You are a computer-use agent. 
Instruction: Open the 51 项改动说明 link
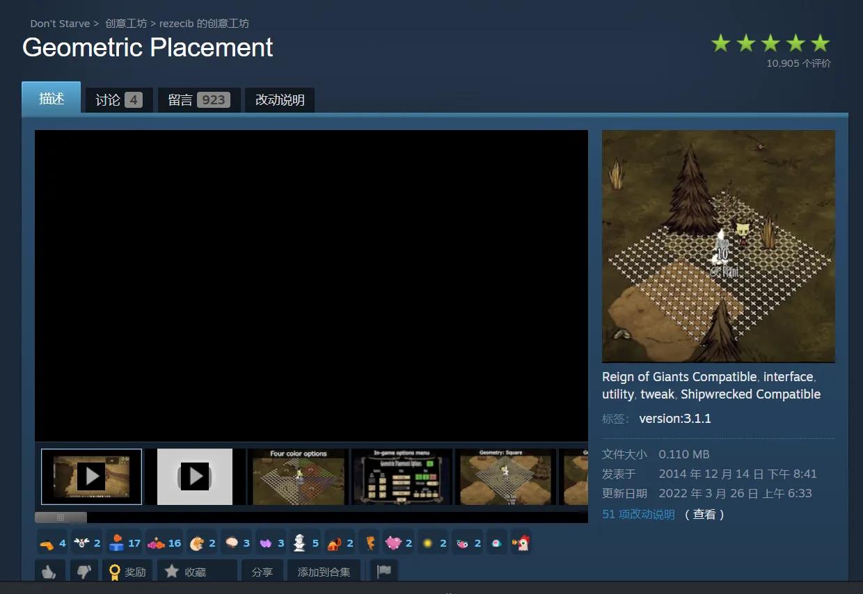(638, 514)
